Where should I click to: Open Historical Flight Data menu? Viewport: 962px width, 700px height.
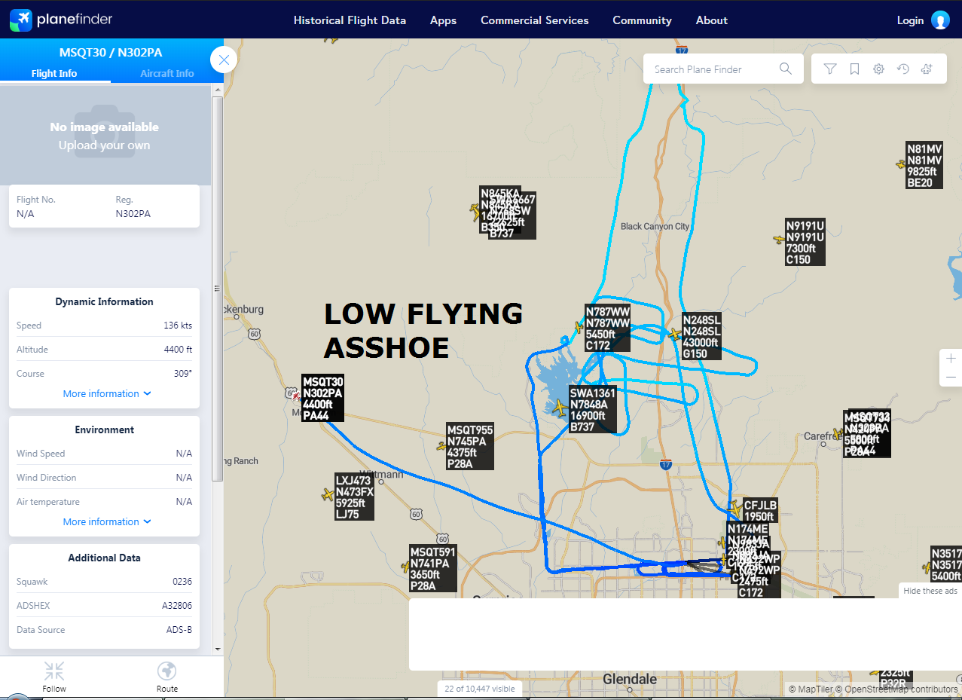pyautogui.click(x=350, y=20)
